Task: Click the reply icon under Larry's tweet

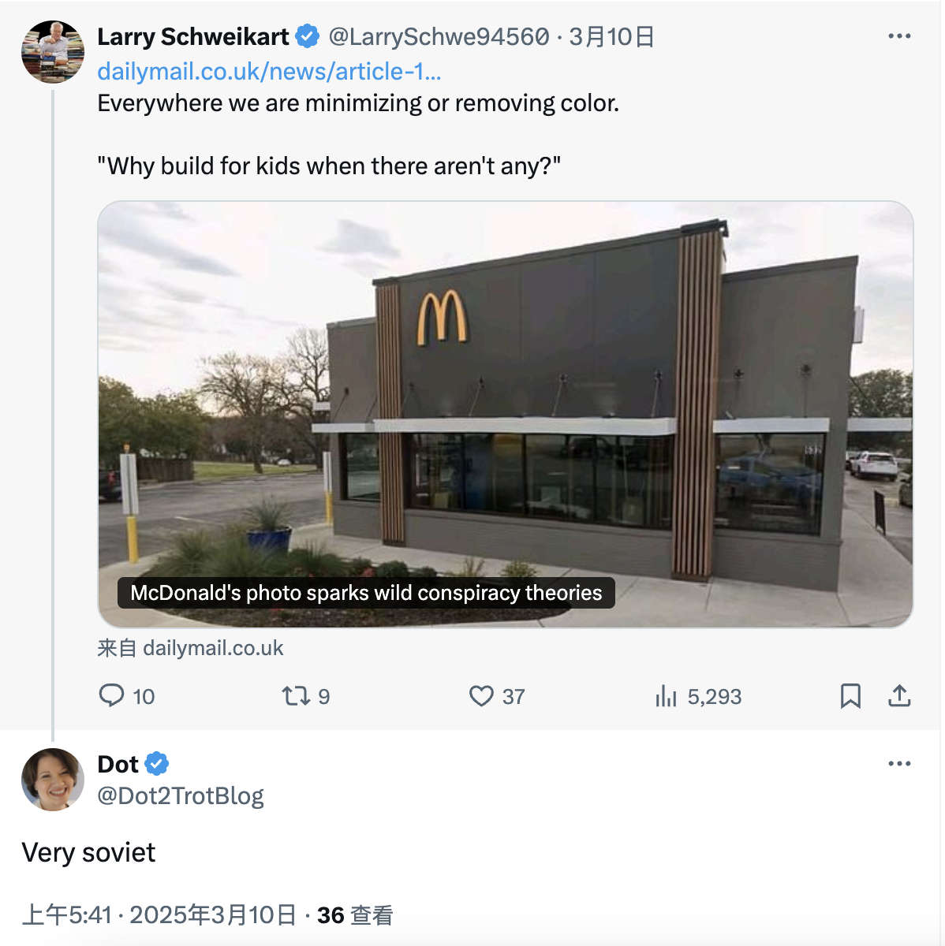Action: tap(112, 695)
